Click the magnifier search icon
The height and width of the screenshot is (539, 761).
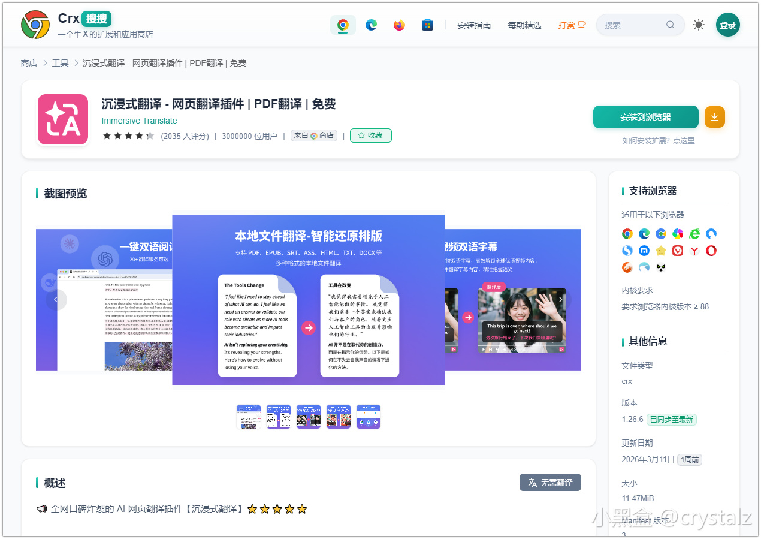(670, 25)
